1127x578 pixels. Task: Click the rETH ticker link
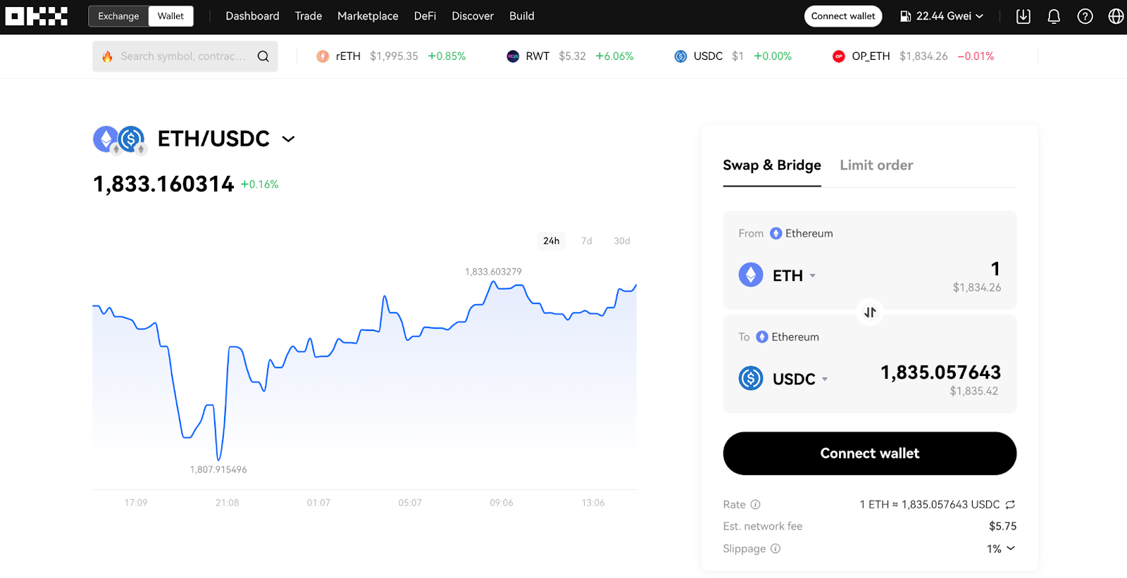point(348,56)
